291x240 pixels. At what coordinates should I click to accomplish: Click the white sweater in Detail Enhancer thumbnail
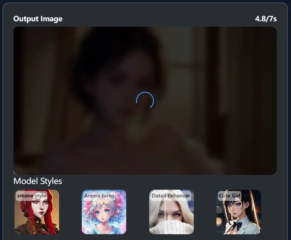coord(172,227)
